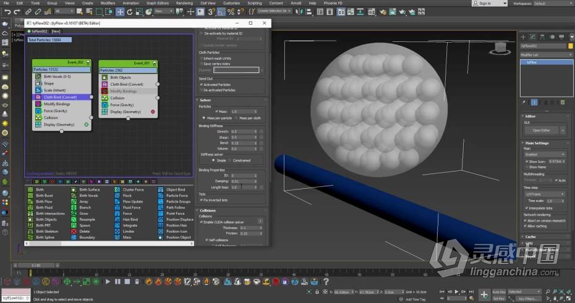The height and width of the screenshot is (303, 575).
Task: Select Mass per-particle radio button
Action: (x=203, y=118)
